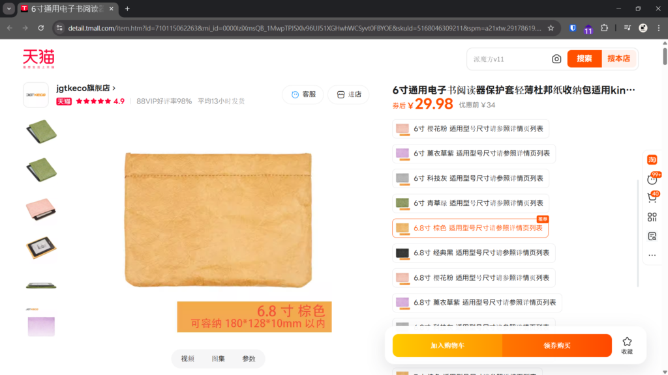Image resolution: width=668 pixels, height=375 pixels.
Task: Switch to the 参数 tab
Action: (249, 359)
